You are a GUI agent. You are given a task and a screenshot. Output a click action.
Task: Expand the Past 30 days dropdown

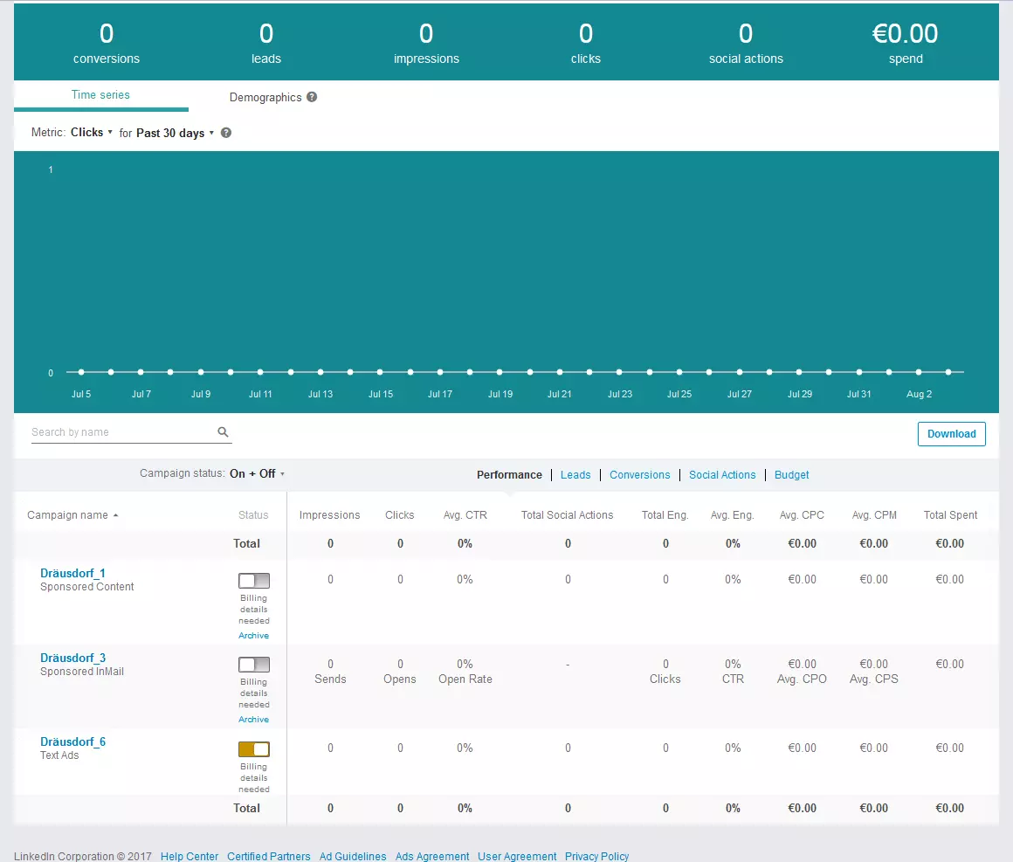[x=175, y=133]
